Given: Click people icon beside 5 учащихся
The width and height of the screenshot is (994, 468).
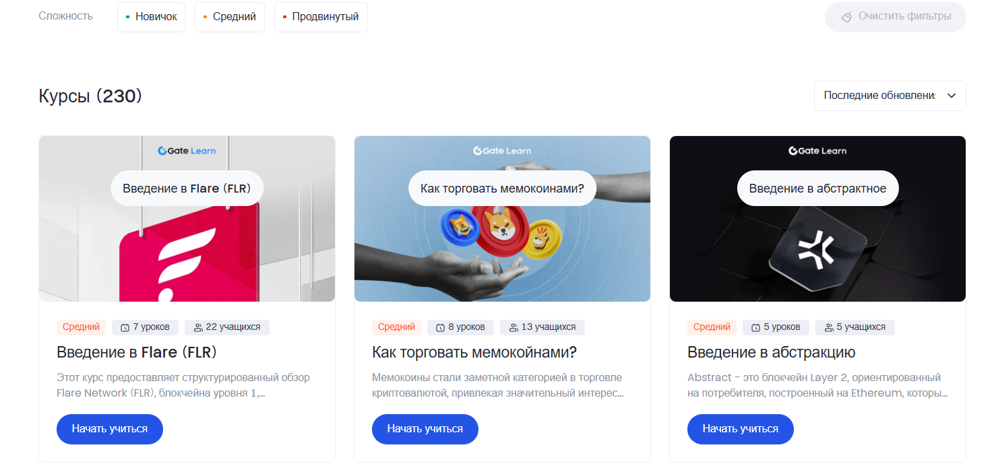Looking at the screenshot, I should point(829,327).
